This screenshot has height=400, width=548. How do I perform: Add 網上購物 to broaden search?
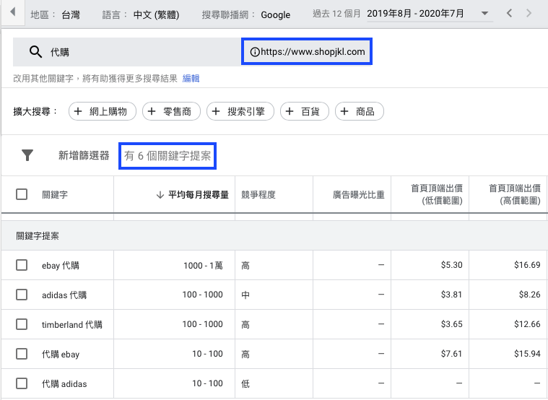[x=102, y=111]
